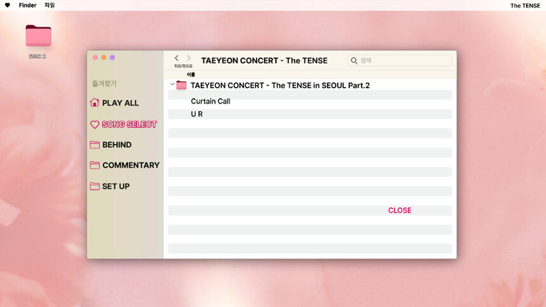Select the Curtain Call song
The height and width of the screenshot is (307, 546).
pos(210,102)
